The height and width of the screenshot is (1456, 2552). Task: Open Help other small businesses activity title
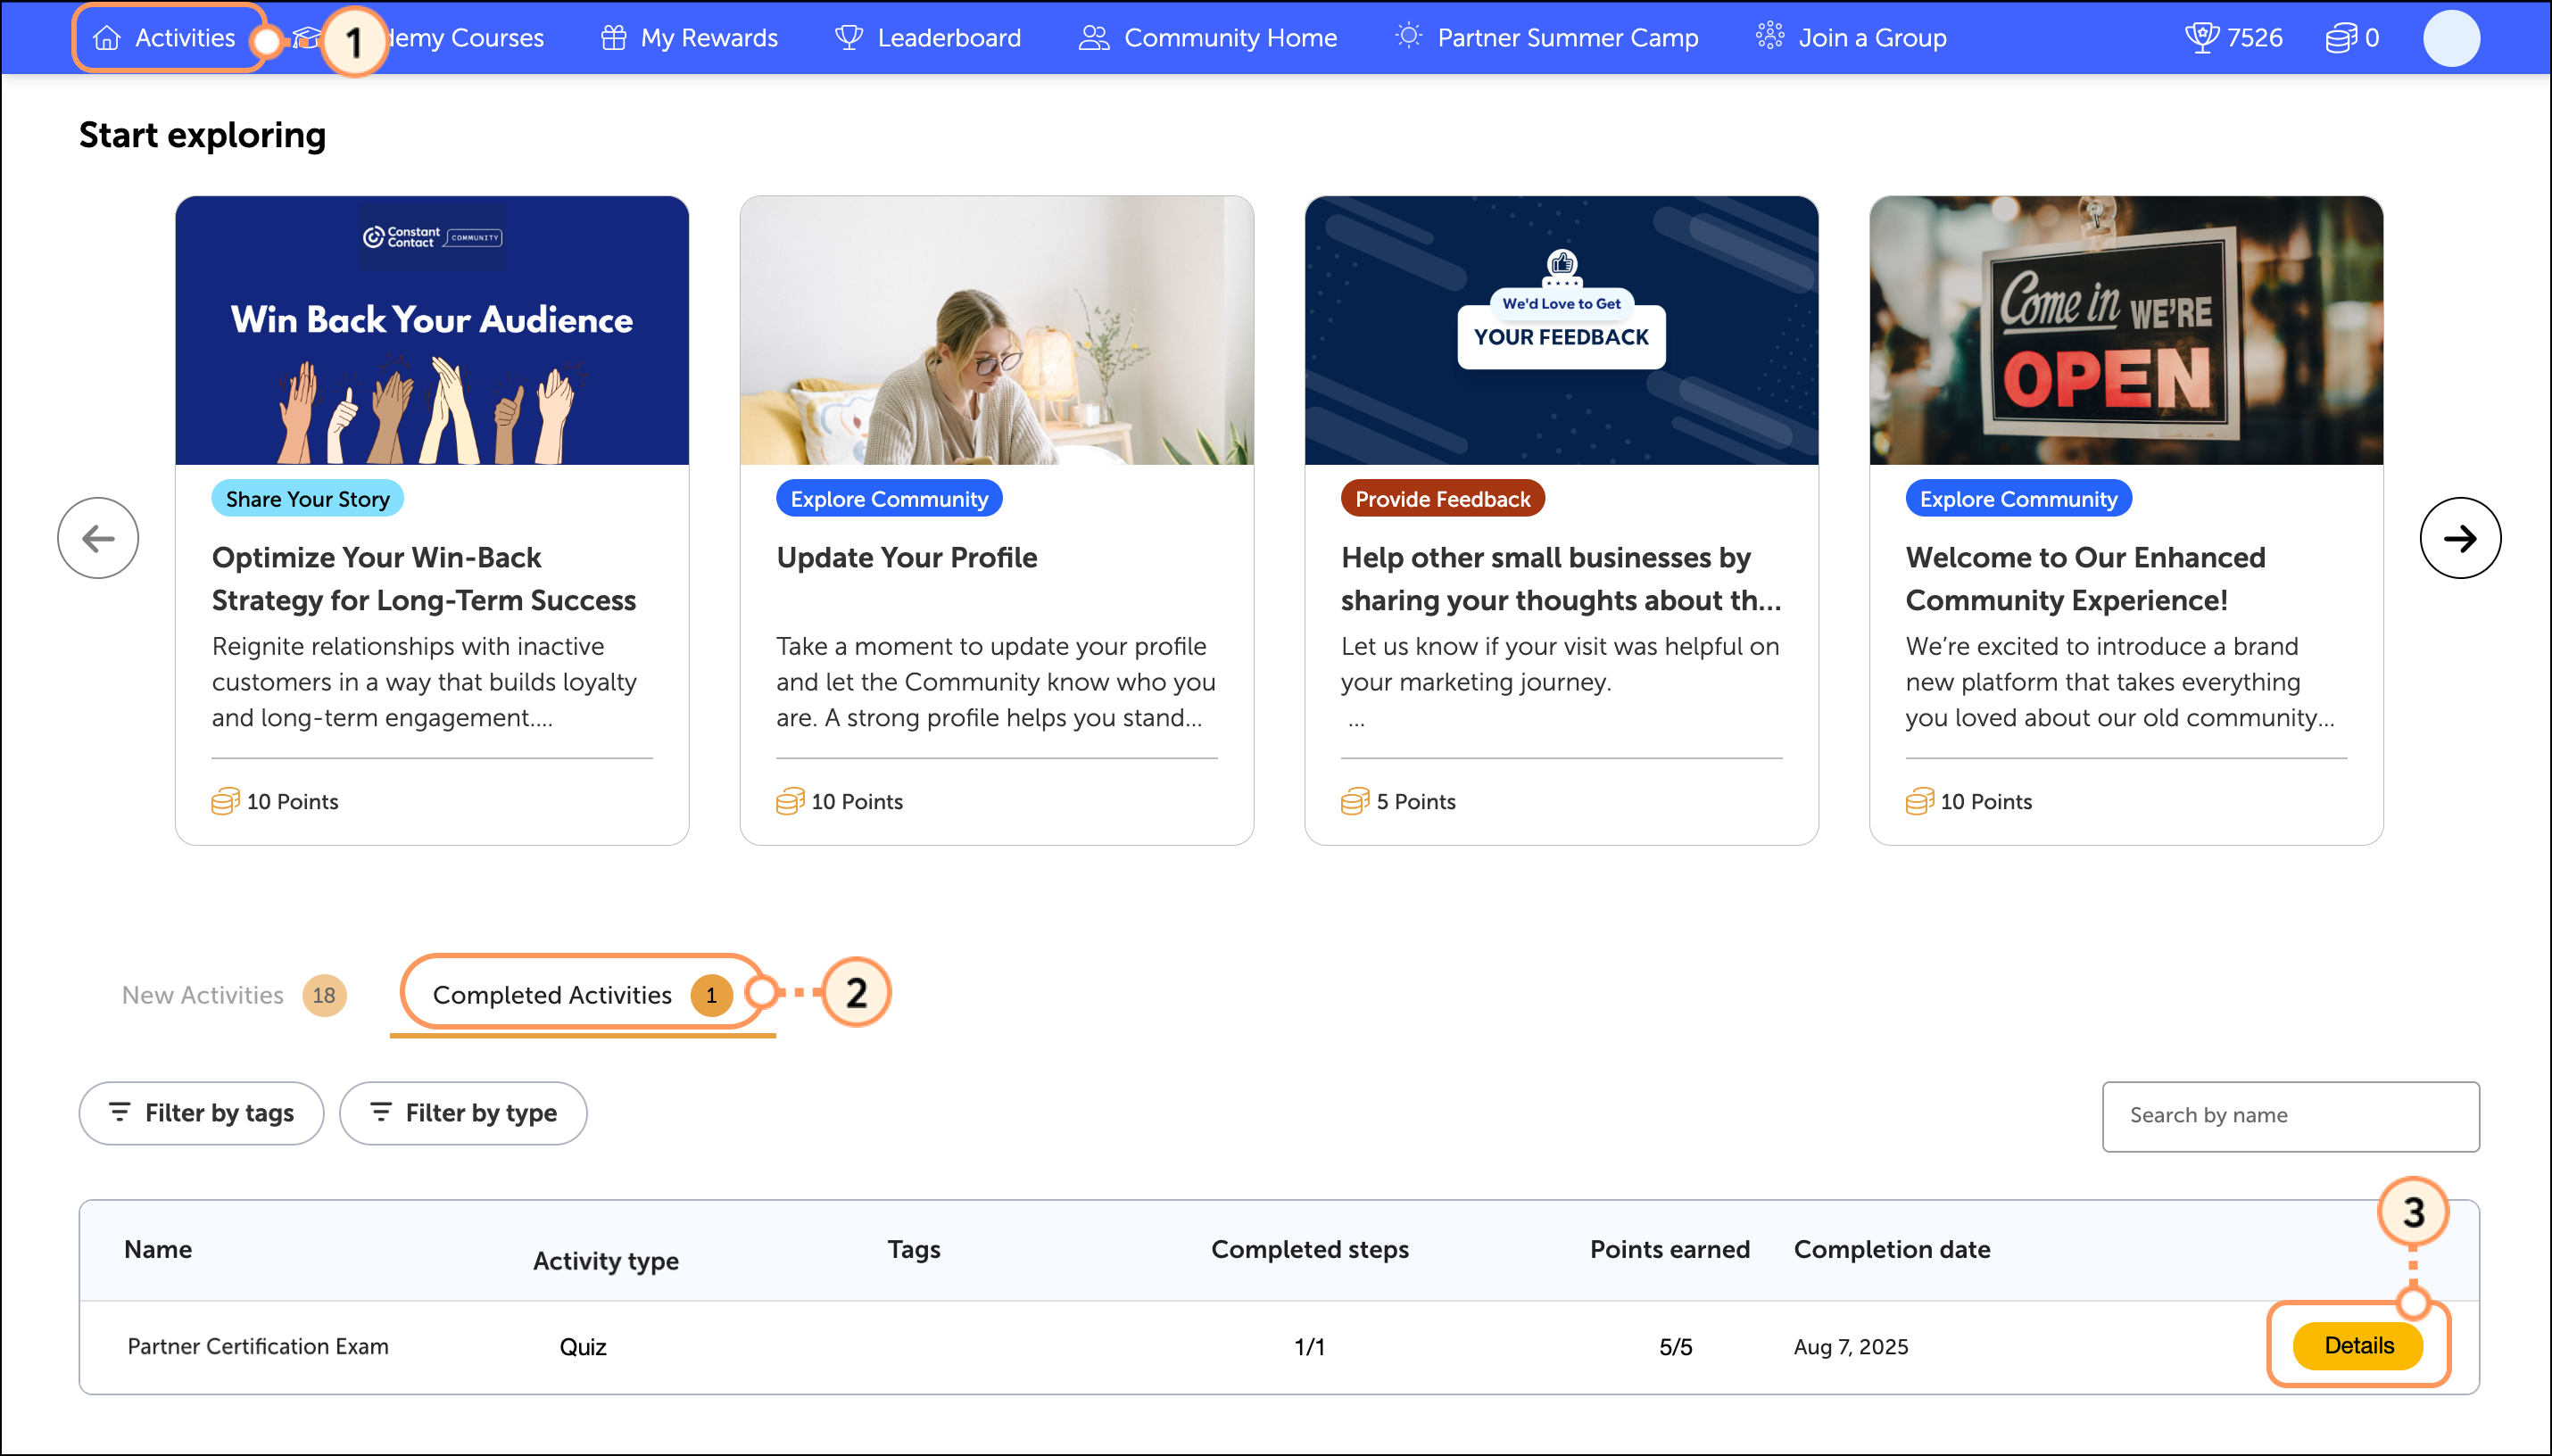click(x=1561, y=579)
